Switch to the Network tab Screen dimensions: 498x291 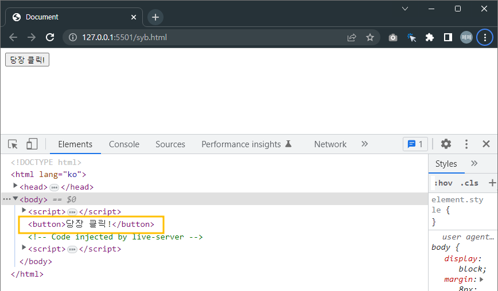pos(330,144)
